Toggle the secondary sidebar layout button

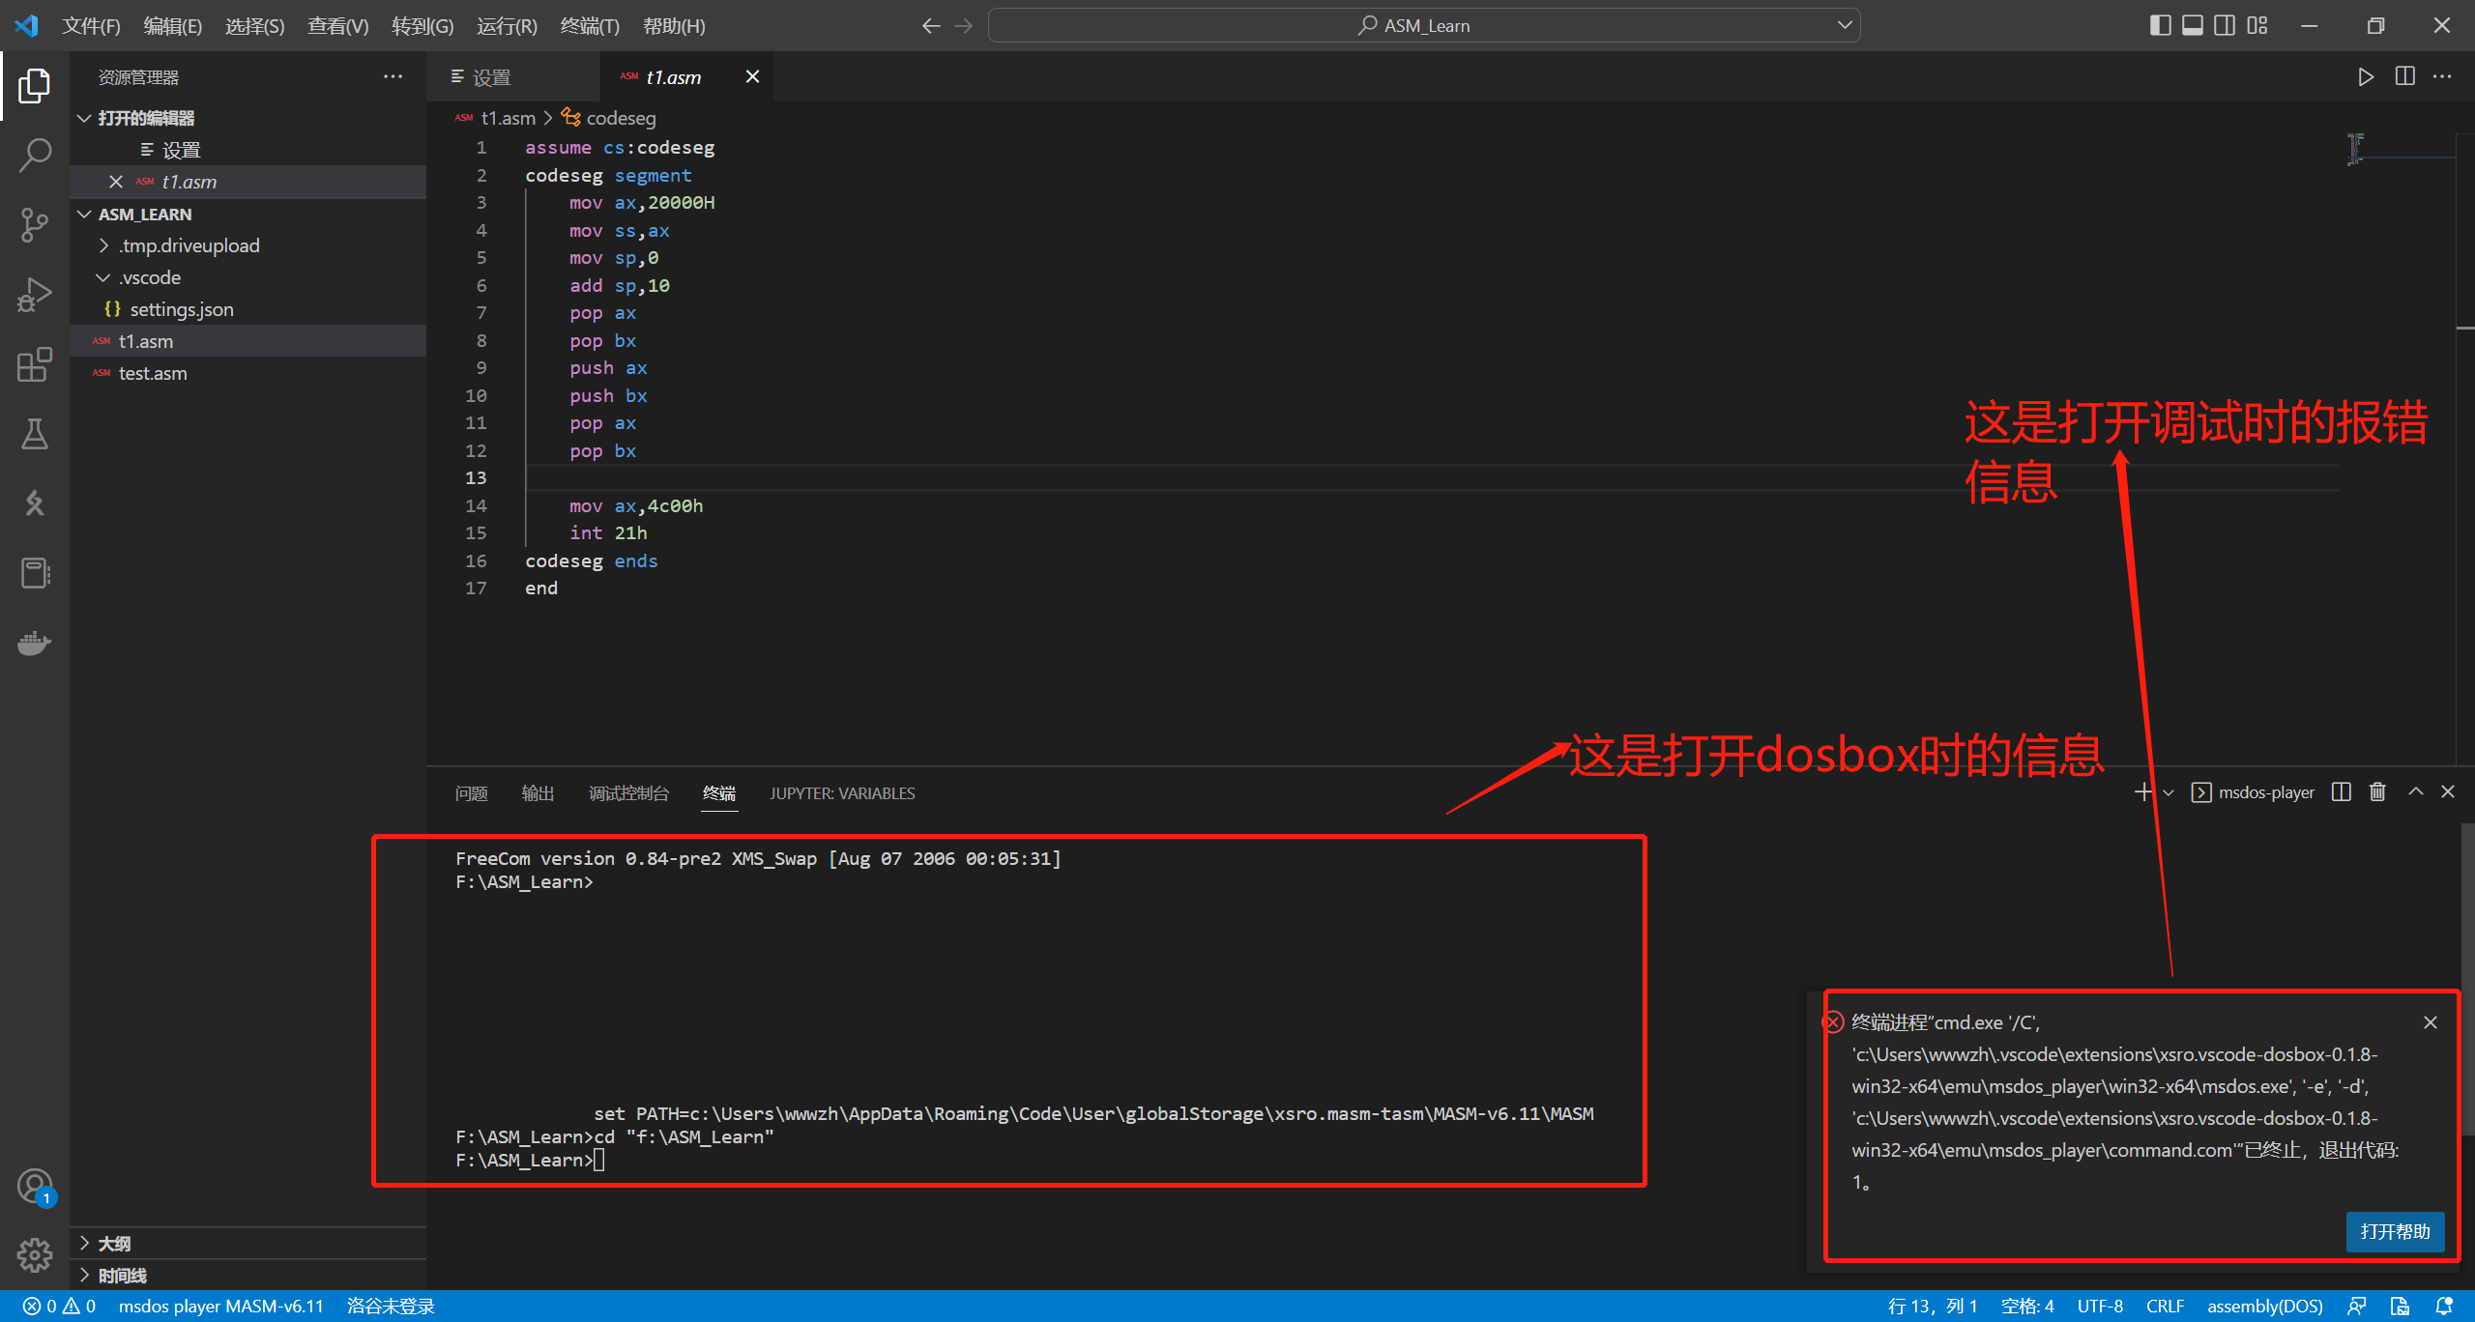click(2225, 26)
